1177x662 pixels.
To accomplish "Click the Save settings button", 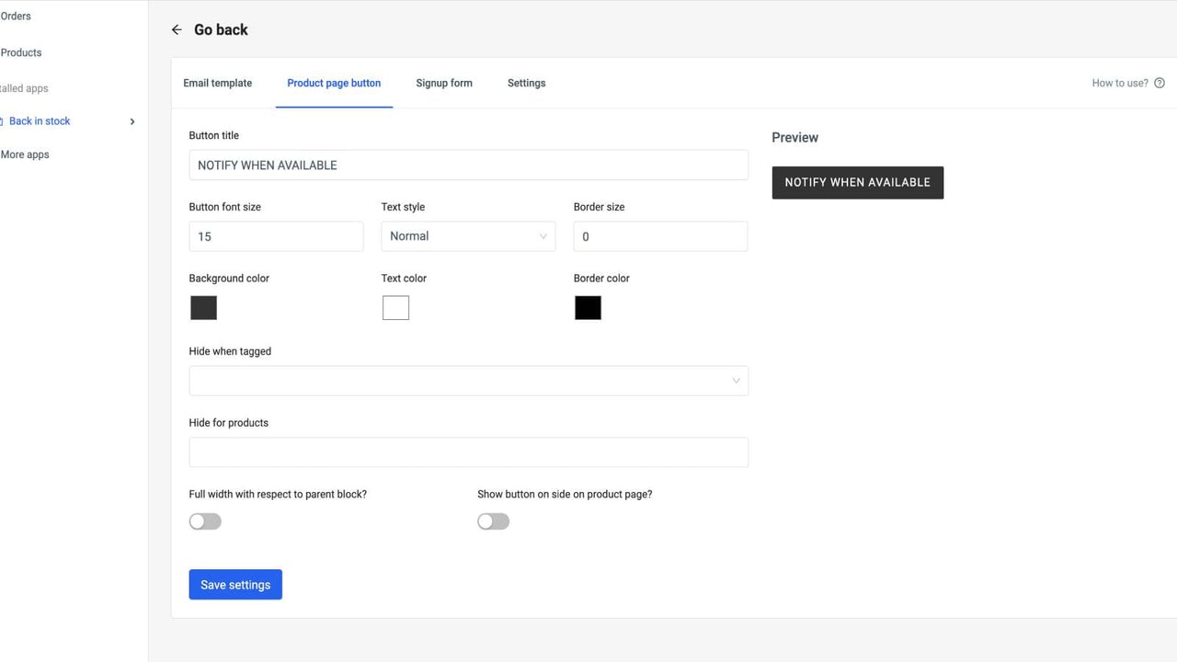I will point(235,585).
